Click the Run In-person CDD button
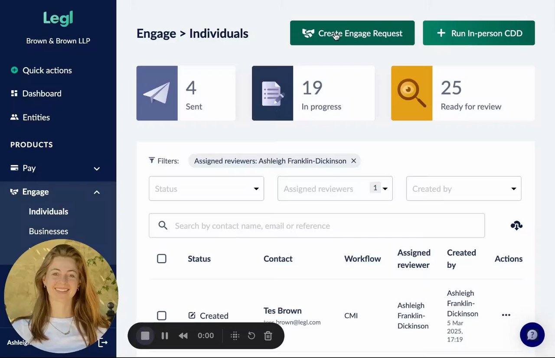The width and height of the screenshot is (555, 358). pos(479,33)
